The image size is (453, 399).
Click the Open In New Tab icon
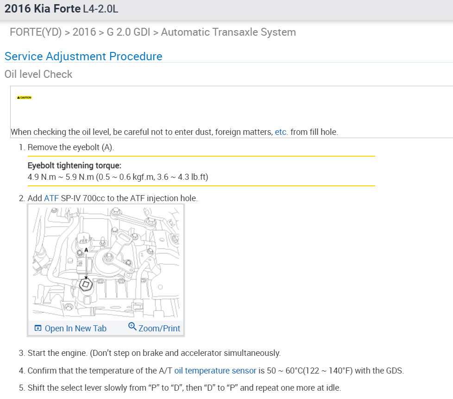pos(38,328)
